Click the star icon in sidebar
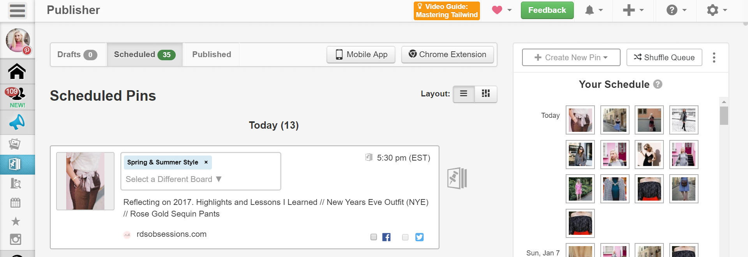This screenshot has height=257, width=748. point(16,221)
